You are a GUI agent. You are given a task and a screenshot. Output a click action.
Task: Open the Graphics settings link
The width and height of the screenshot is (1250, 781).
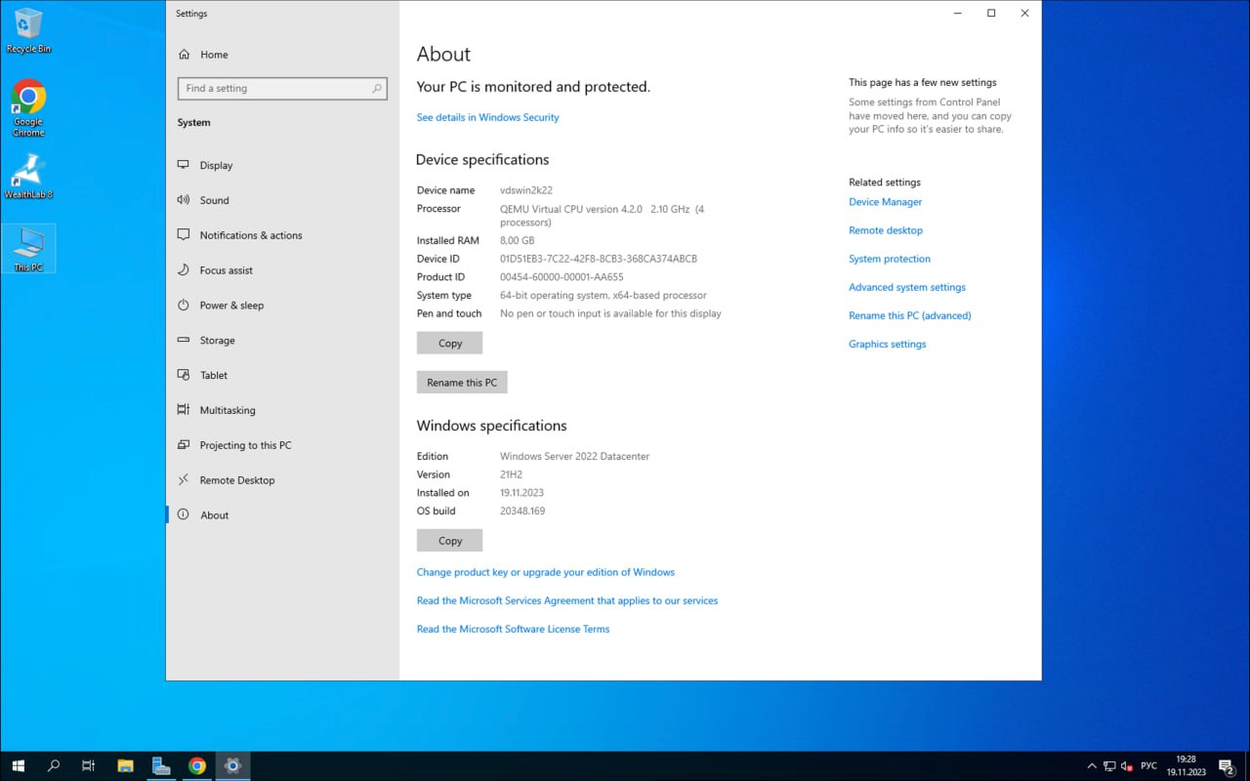887,344
